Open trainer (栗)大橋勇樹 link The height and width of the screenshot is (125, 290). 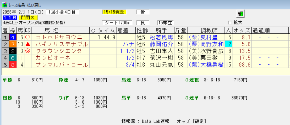click(206, 64)
